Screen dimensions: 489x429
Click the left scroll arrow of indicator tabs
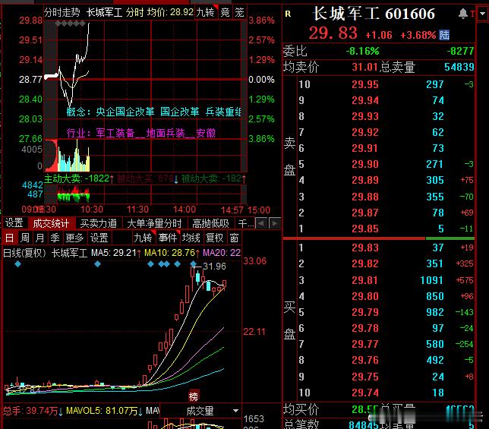click(x=261, y=223)
